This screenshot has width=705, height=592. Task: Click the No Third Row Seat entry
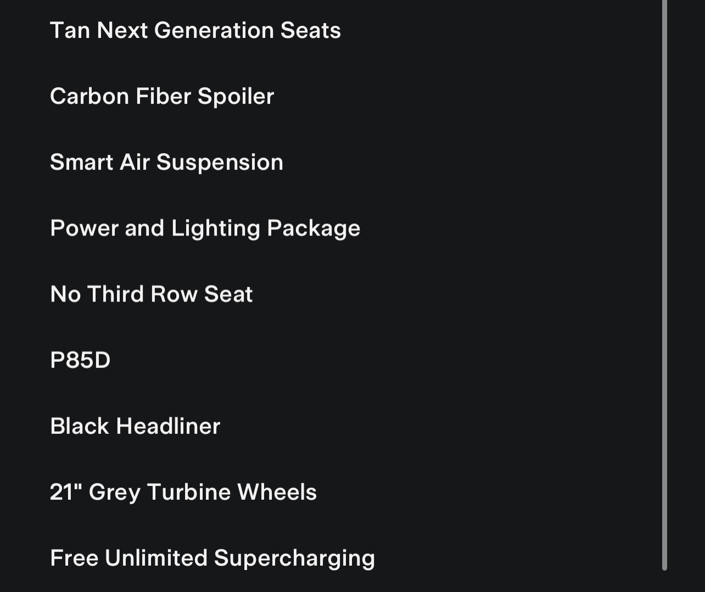point(151,294)
